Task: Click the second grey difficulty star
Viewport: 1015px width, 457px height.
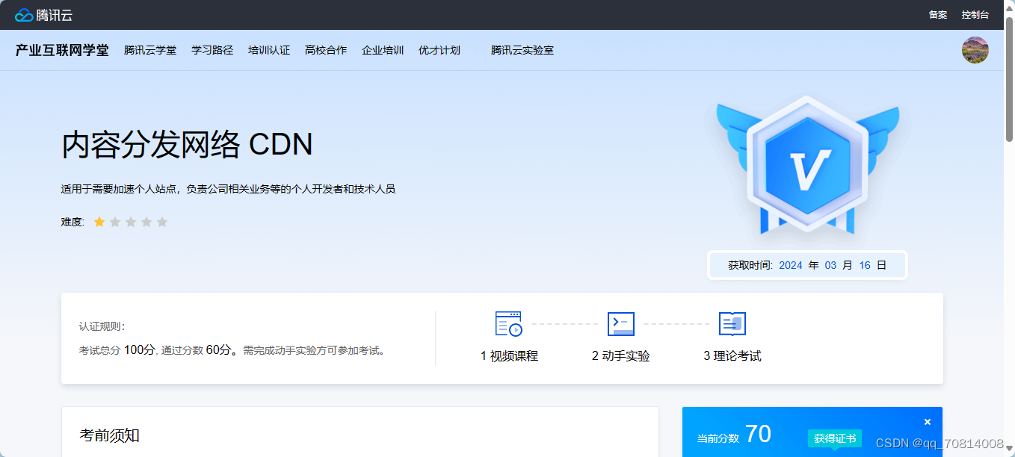Action: 115,222
